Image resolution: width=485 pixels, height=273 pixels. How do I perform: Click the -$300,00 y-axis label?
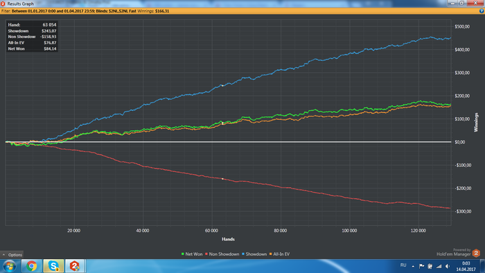pyautogui.click(x=463, y=211)
